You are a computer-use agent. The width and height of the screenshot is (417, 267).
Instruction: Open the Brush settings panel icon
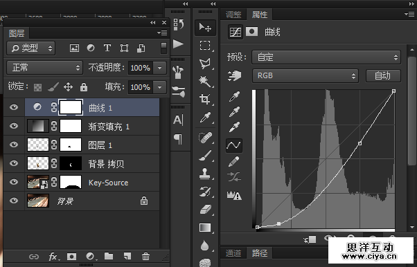[179, 92]
